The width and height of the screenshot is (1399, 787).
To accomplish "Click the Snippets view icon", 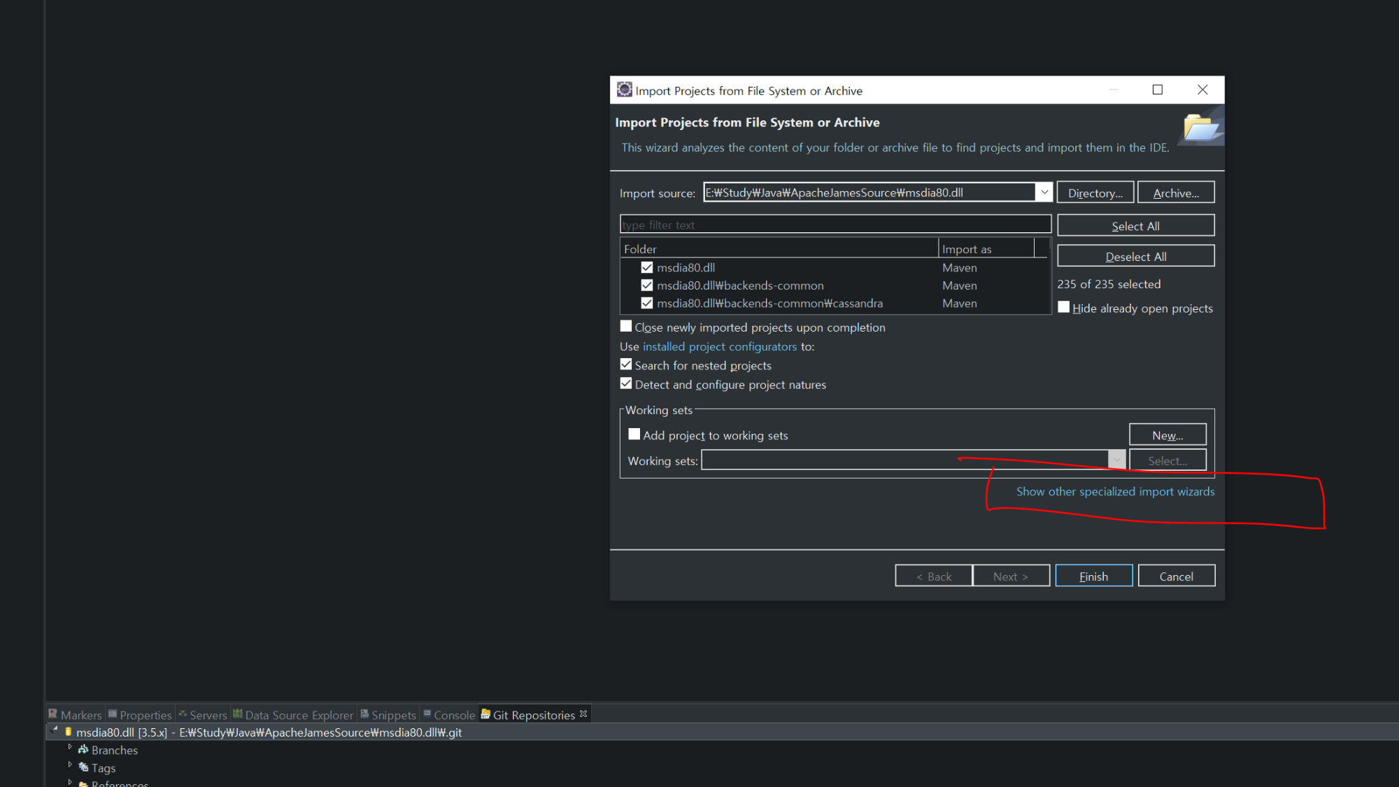I will pos(364,714).
